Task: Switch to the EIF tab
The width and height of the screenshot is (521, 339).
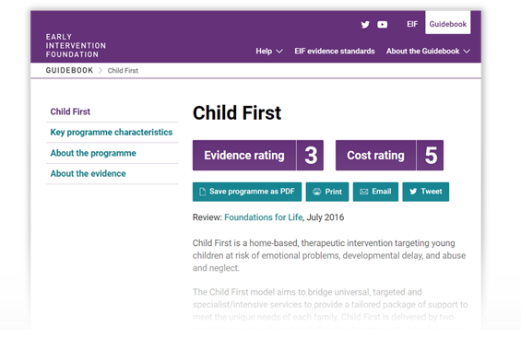Action: (x=412, y=24)
